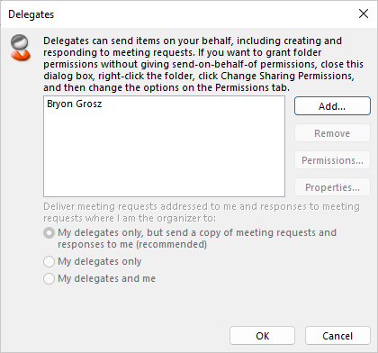Click the delegates description paragraph
The image size is (378, 353).
tap(203, 64)
